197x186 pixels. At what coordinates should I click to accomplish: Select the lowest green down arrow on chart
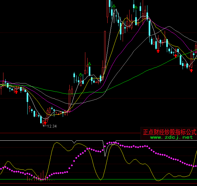[x=81, y=75]
